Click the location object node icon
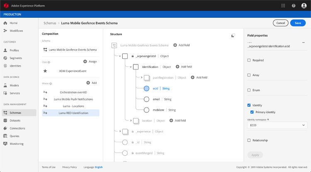This screenshot has width=311, height=172. [136, 121]
